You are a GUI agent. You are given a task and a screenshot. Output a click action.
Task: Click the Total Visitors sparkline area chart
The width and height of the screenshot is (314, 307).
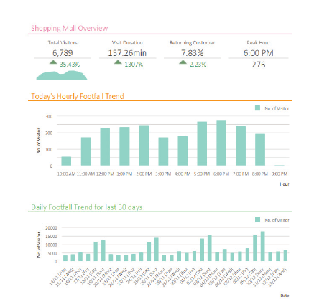[x=62, y=75]
